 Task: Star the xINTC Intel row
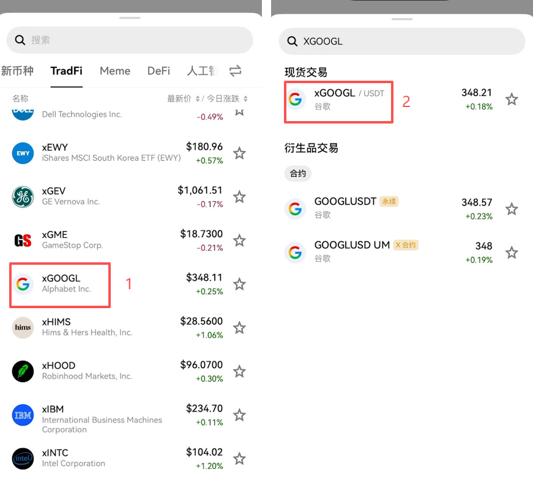coord(239,459)
